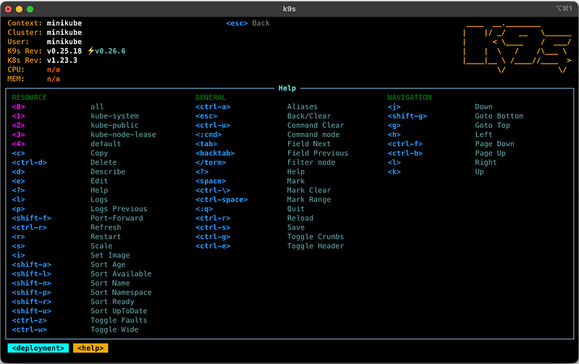Click the Reload label
Viewport: 579px width, 364px height.
(x=300, y=218)
